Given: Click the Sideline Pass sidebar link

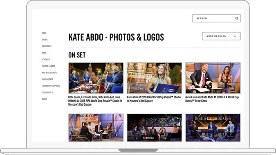Looking at the screenshot, I should pos(47,79).
